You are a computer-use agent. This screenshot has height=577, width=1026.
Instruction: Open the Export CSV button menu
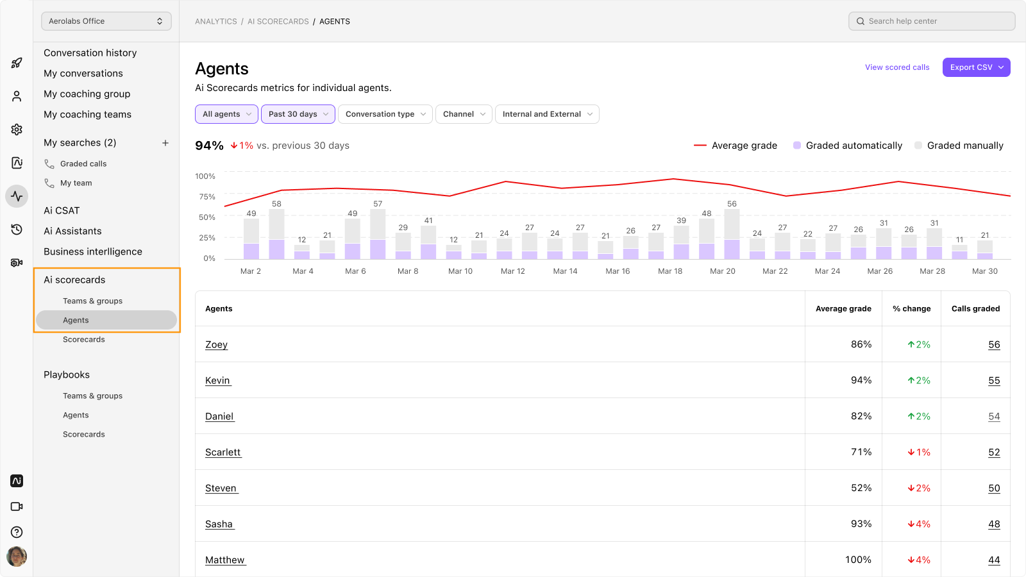pyautogui.click(x=976, y=67)
